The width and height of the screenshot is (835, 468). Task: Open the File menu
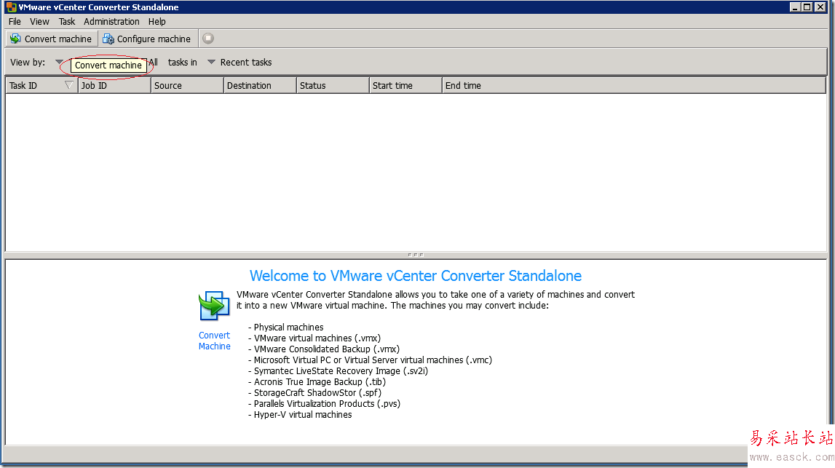tap(15, 22)
